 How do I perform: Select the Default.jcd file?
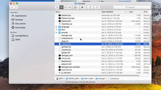[x=66, y=15]
